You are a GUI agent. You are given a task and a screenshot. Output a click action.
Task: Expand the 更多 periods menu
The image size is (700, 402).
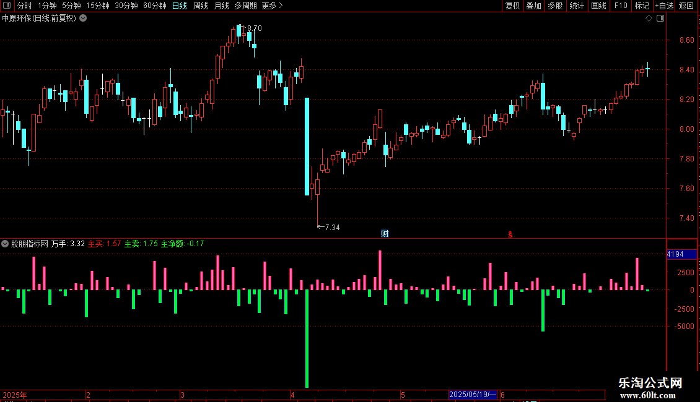(272, 6)
